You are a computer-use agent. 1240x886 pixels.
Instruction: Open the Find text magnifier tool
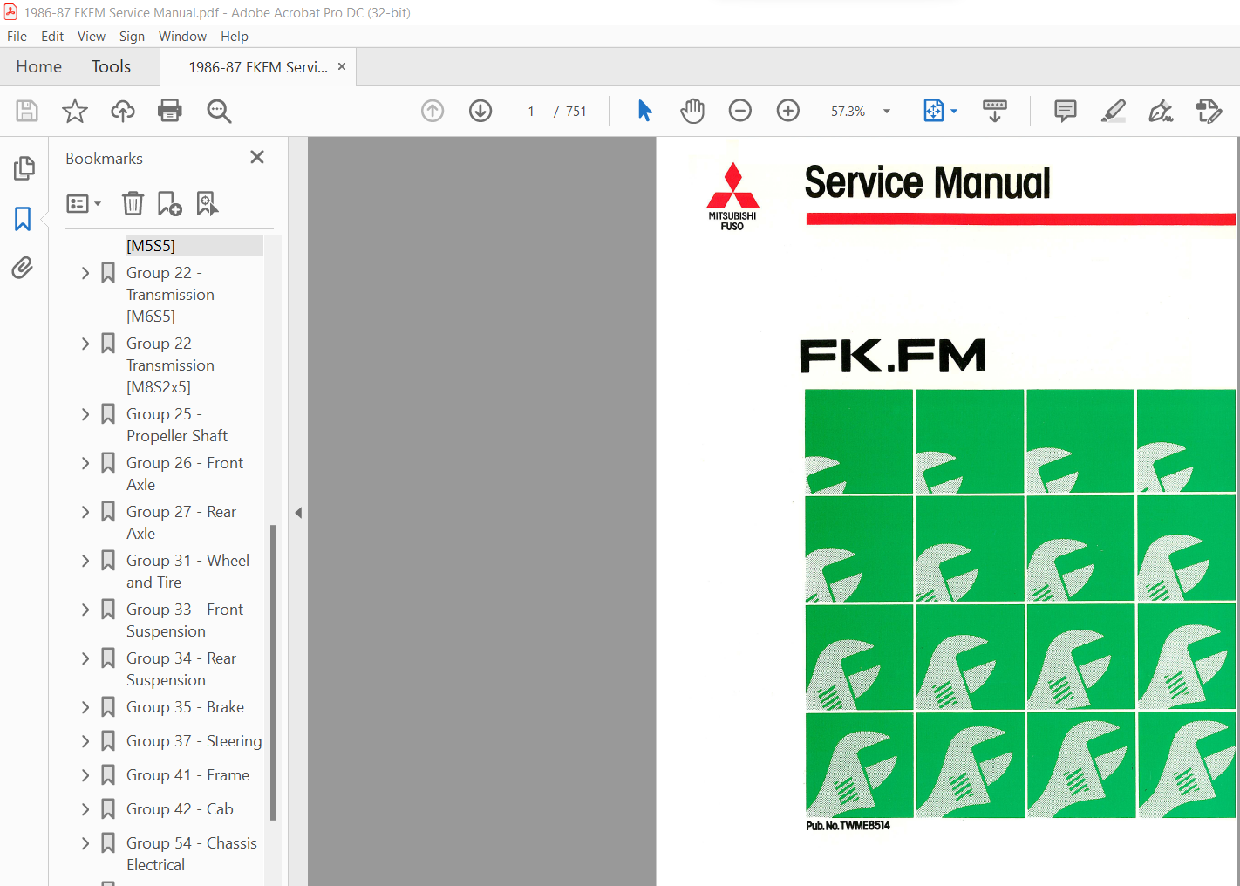[x=219, y=111]
